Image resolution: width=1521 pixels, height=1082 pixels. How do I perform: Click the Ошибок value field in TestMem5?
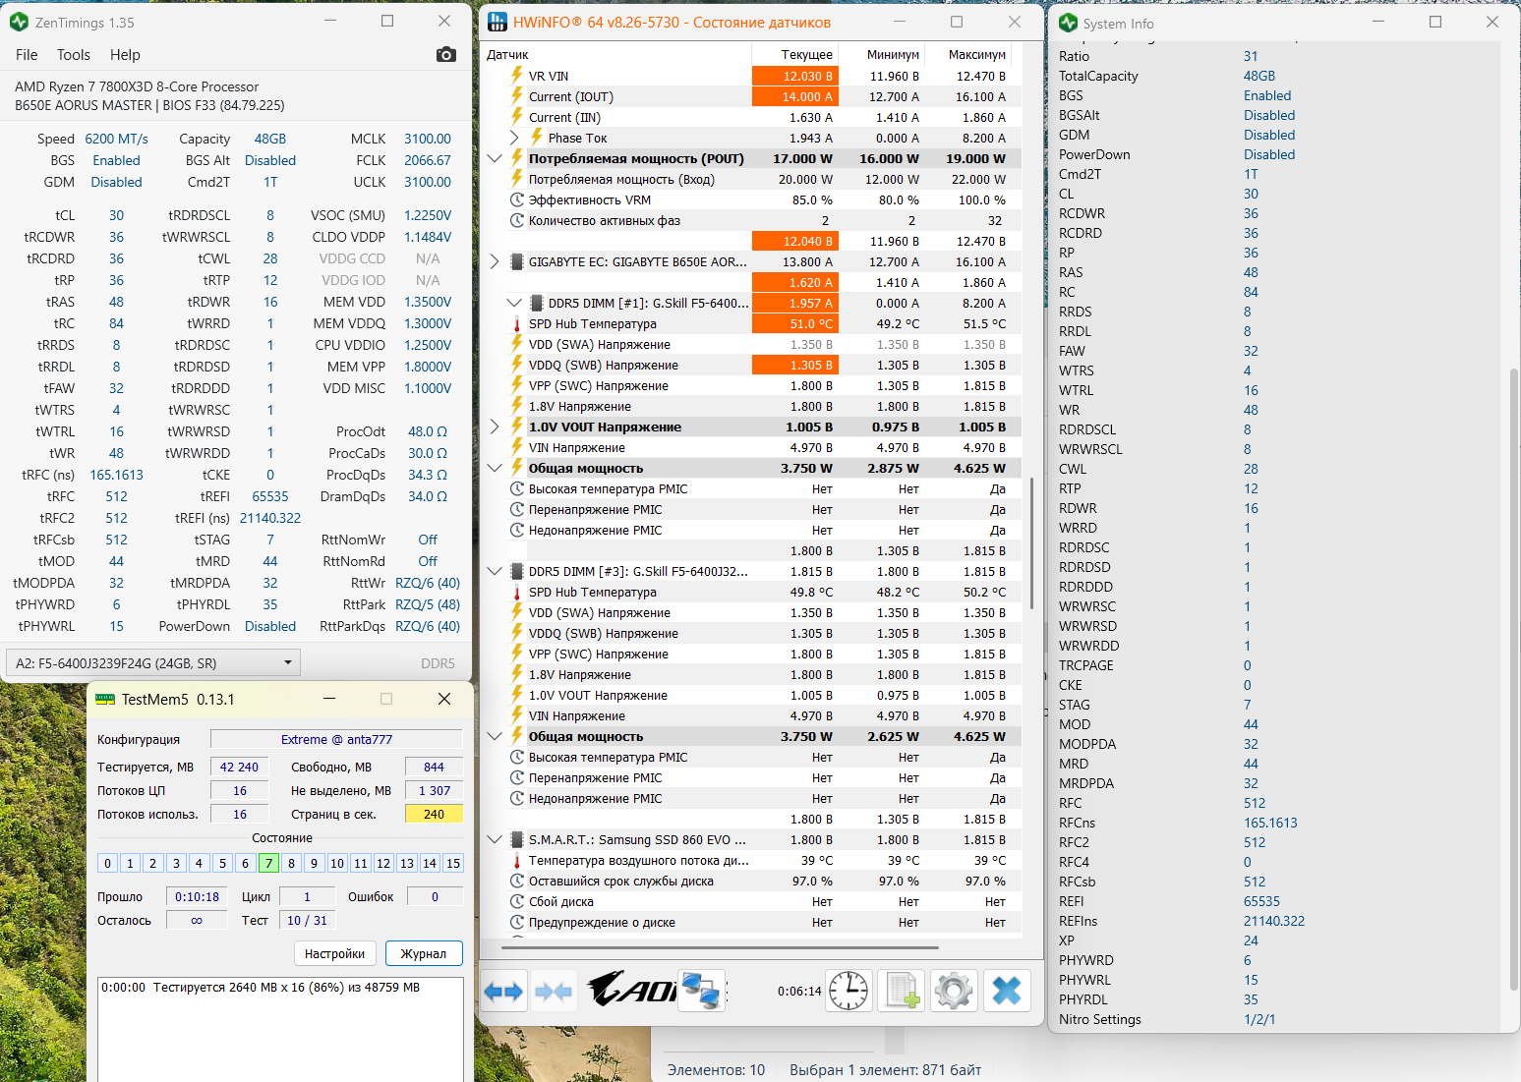click(435, 896)
